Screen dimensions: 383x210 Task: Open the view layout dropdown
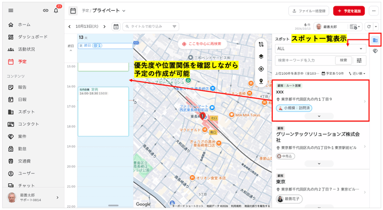coord(354,27)
